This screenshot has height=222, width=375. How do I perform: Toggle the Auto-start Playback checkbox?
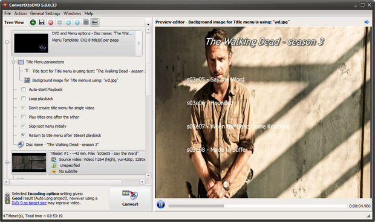[x=24, y=90]
